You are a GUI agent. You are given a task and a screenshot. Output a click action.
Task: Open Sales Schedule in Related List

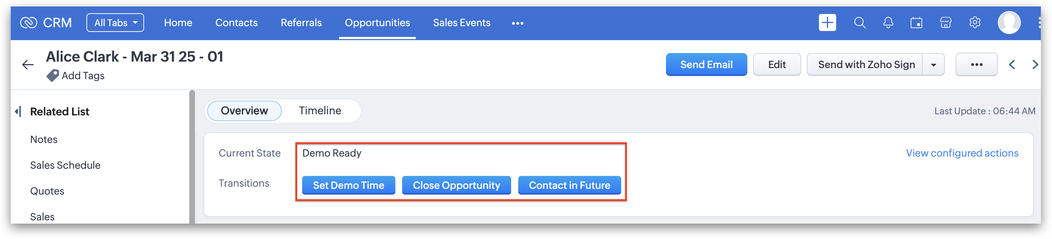[65, 165]
